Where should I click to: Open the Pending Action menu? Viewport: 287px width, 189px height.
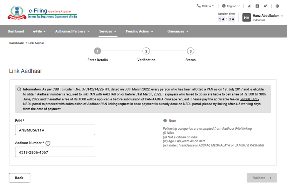pos(139,31)
